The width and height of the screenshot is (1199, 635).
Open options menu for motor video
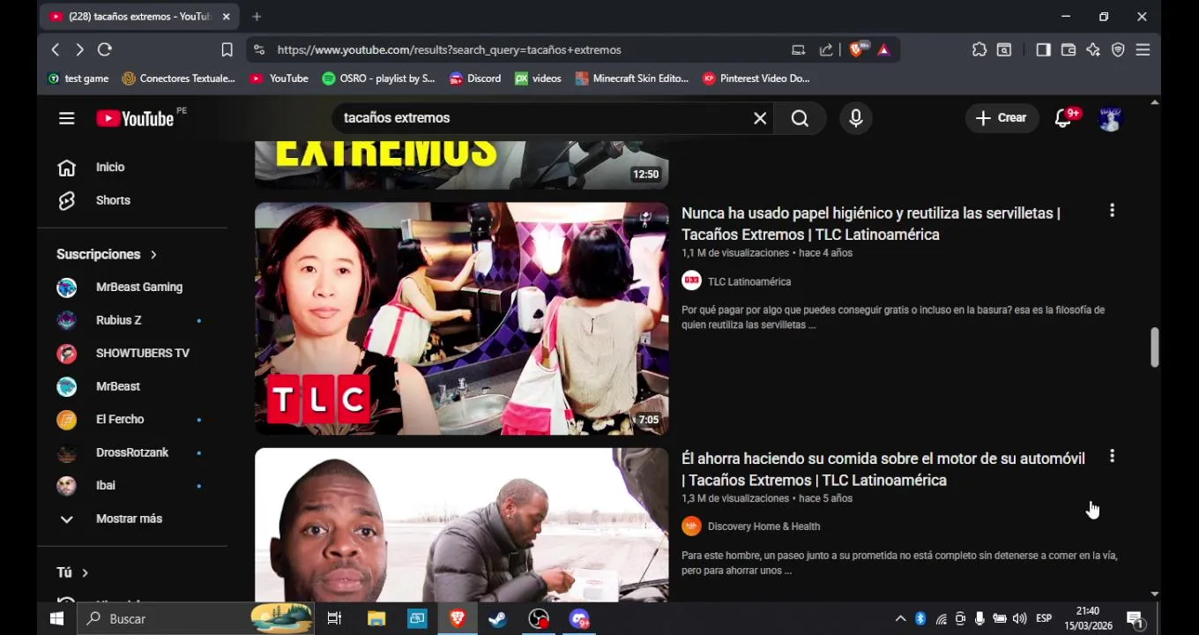(x=1112, y=456)
